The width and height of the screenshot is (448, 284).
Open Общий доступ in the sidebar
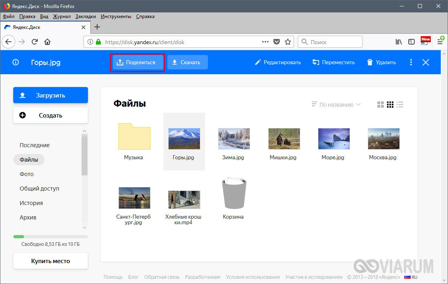[x=39, y=189]
